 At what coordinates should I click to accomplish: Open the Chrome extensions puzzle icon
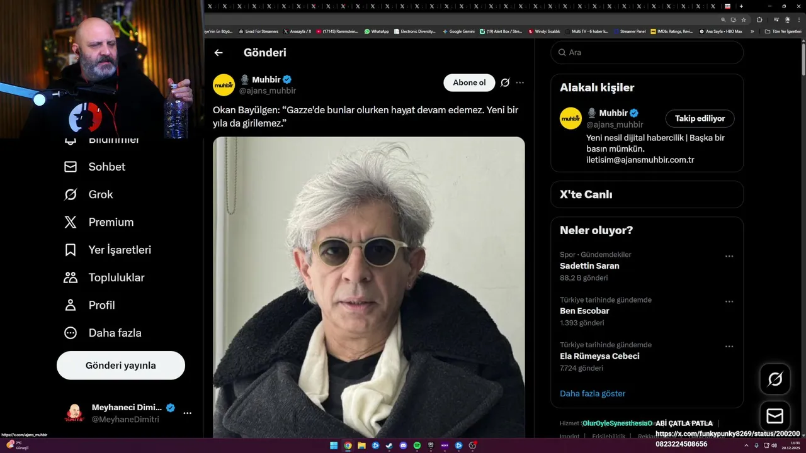759,20
